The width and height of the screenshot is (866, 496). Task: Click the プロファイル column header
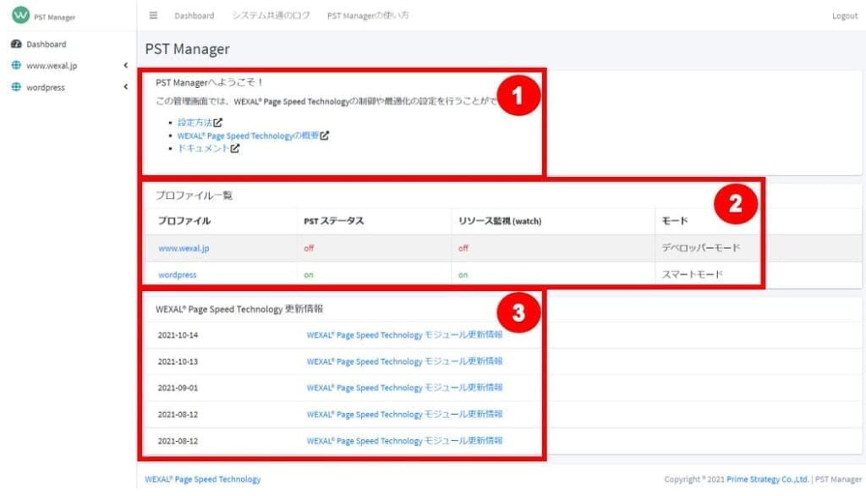coord(184,221)
